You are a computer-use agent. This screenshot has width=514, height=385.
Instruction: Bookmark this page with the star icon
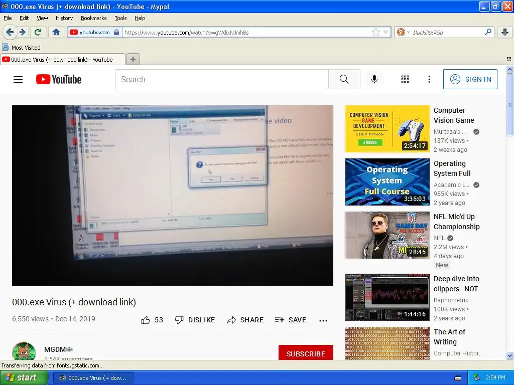[375, 32]
